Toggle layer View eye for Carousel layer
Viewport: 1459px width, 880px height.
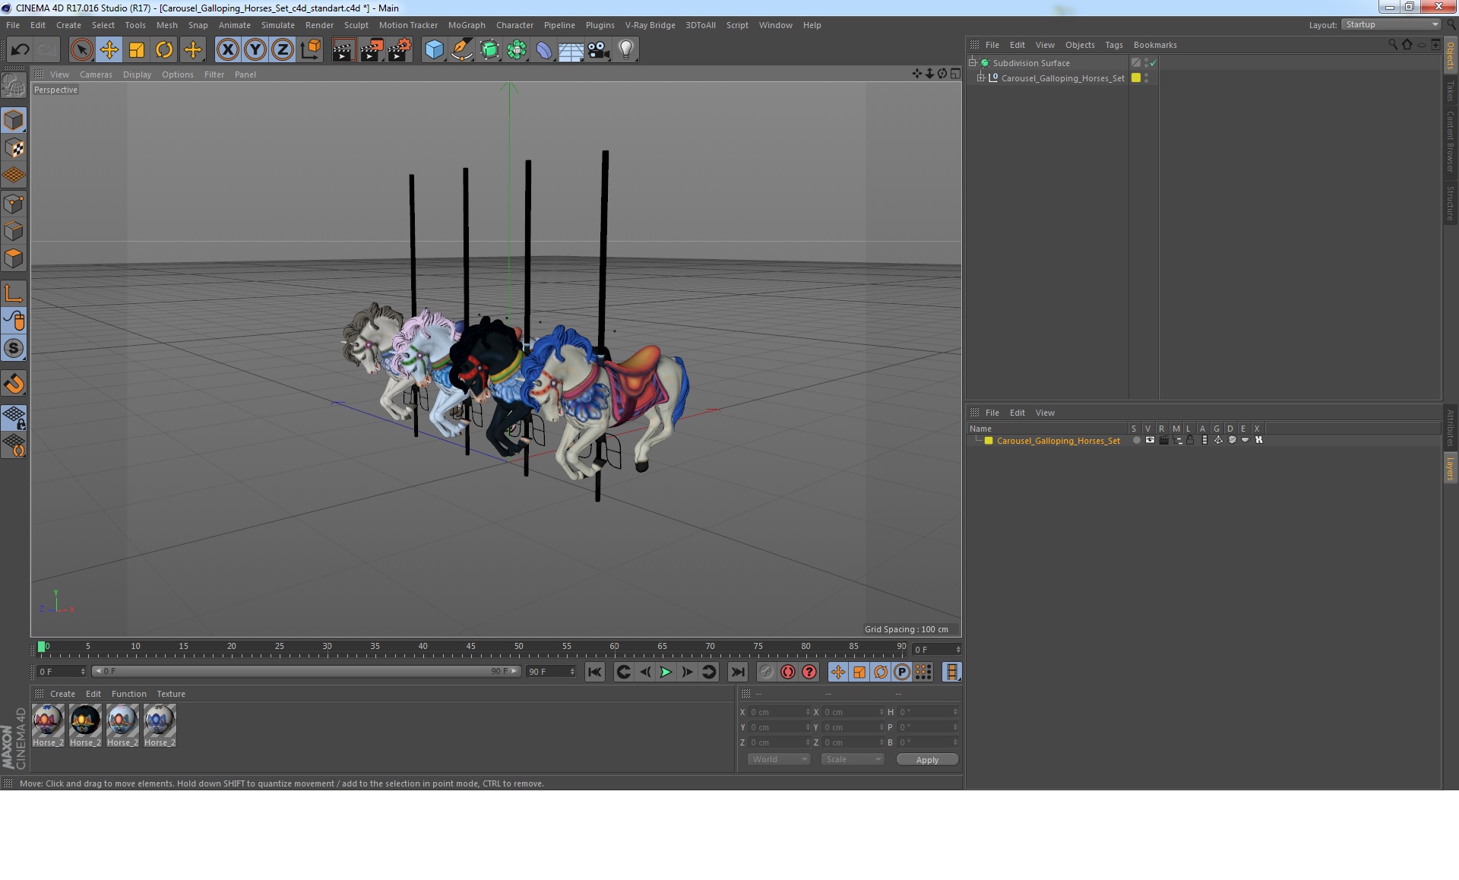click(1150, 441)
